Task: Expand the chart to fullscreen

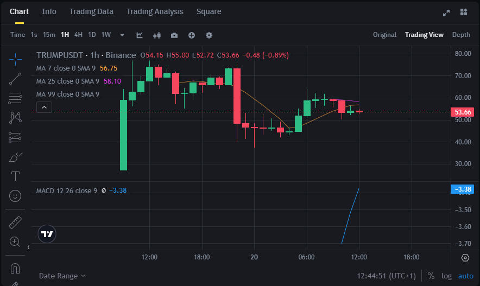Action: 446,13
